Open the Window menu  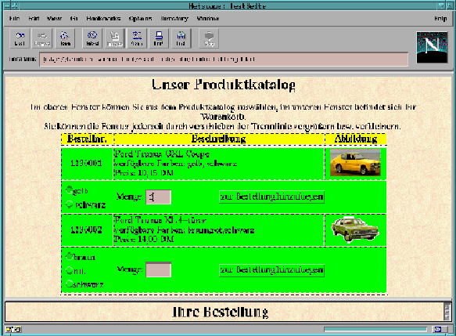tap(207, 18)
